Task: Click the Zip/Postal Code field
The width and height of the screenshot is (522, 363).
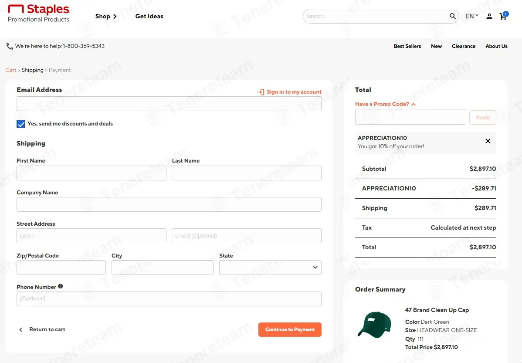Action: (x=61, y=268)
